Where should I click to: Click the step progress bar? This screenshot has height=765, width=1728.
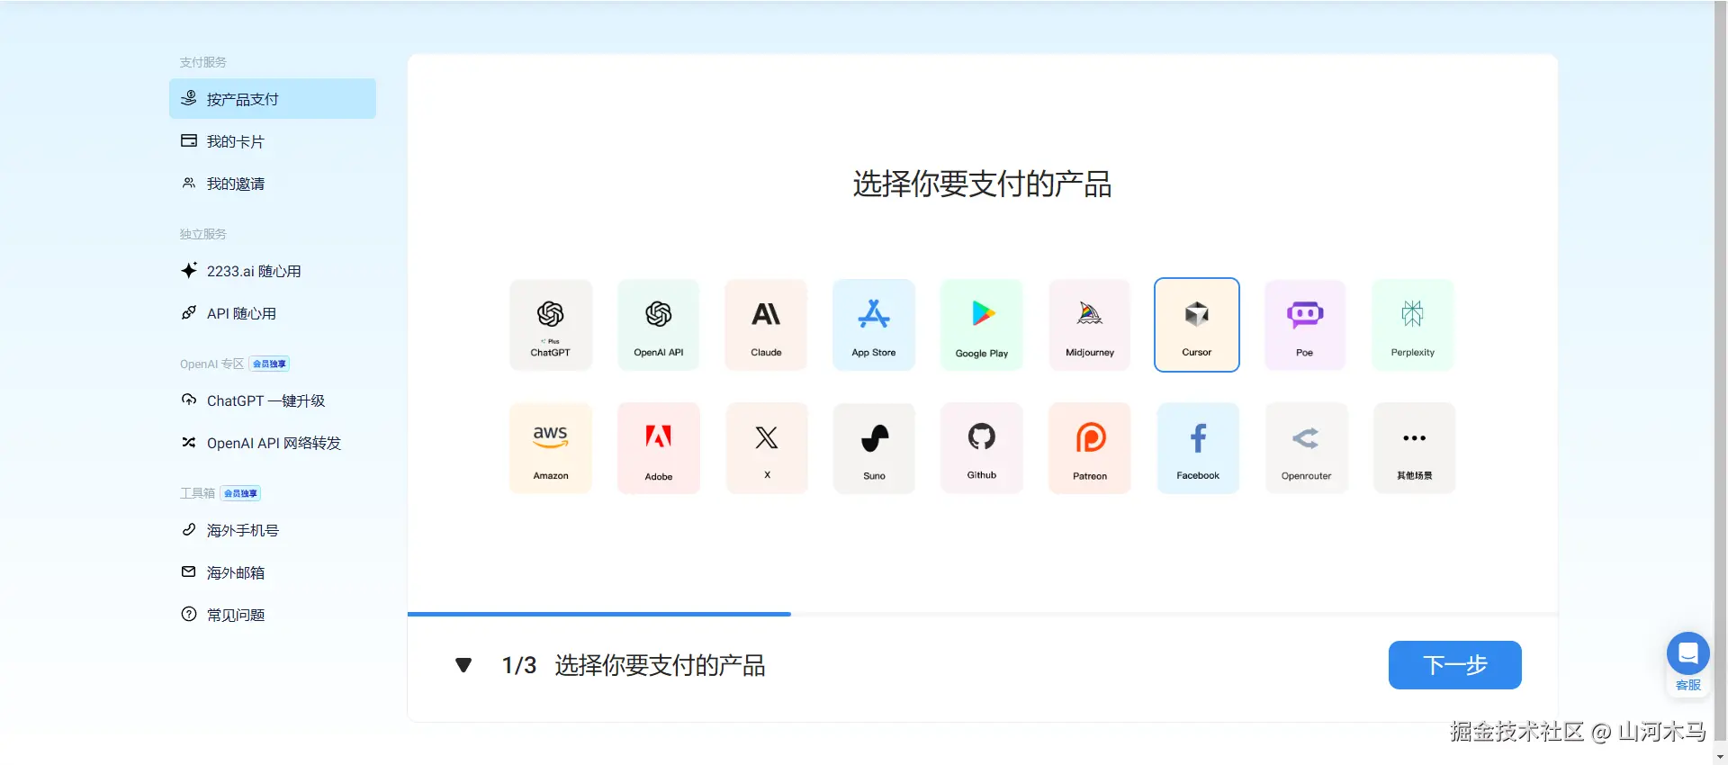pos(982,614)
